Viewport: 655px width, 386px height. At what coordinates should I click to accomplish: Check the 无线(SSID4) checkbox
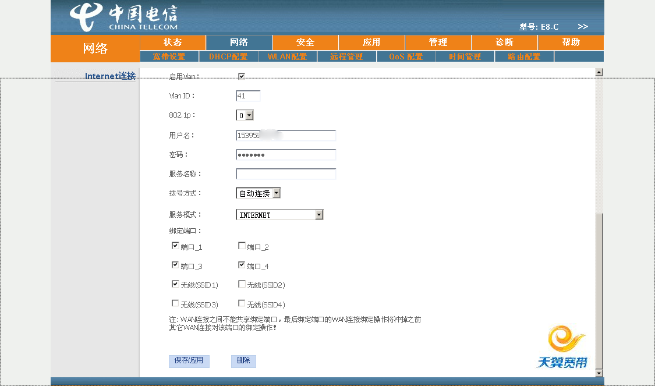[242, 303]
